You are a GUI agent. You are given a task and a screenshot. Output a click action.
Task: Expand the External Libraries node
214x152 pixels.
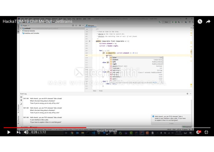click(20, 31)
